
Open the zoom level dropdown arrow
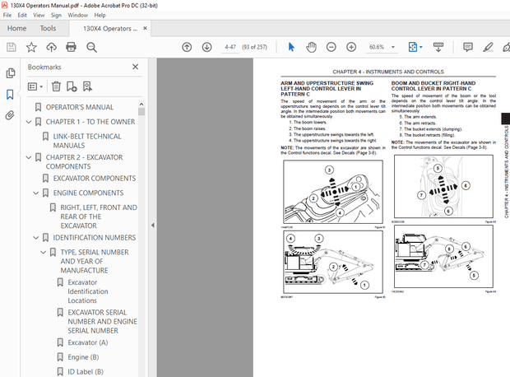[x=393, y=47]
